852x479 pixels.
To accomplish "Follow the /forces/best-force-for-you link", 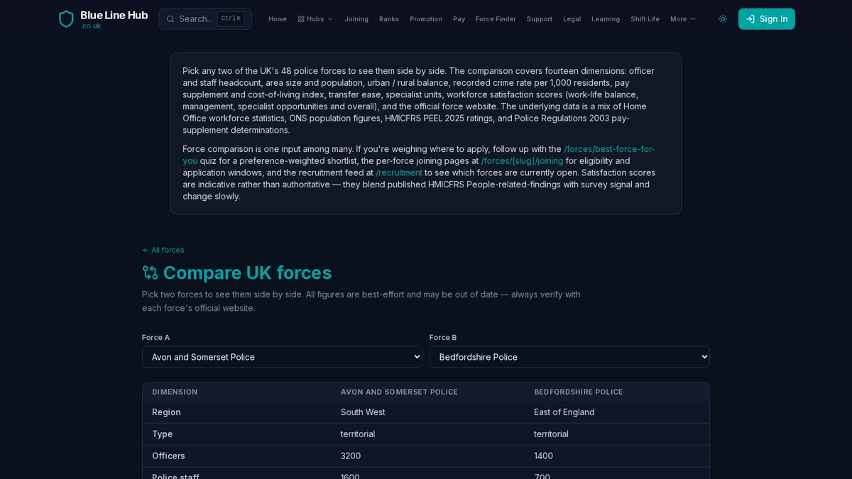I will pos(609,149).
